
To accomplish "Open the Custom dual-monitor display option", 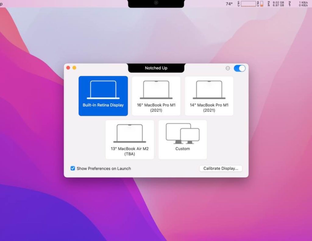I will pyautogui.click(x=183, y=139).
